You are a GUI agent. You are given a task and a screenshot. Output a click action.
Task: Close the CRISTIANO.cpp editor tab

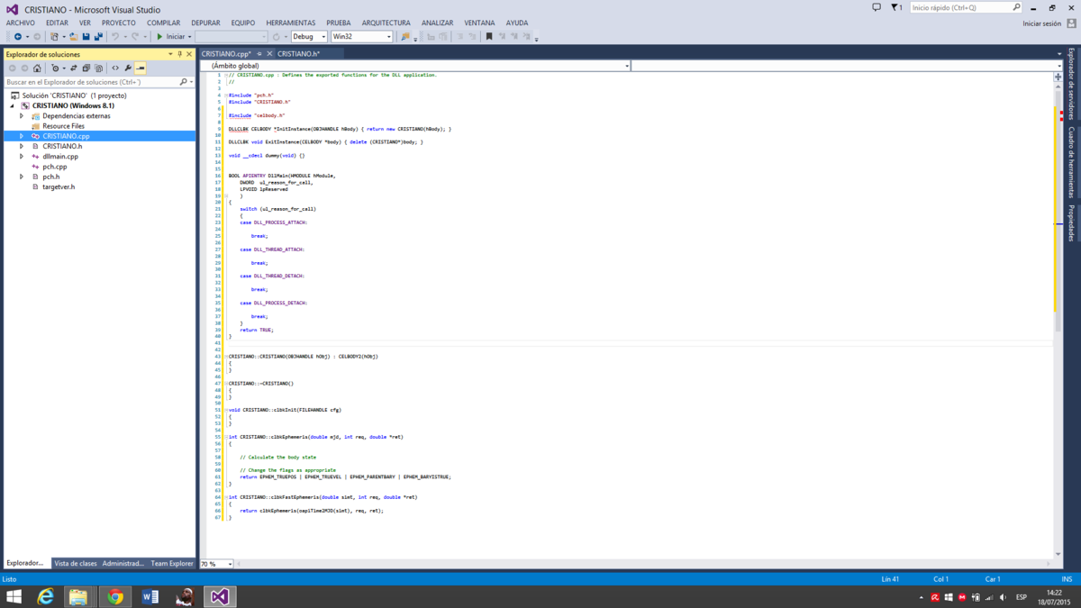269,54
